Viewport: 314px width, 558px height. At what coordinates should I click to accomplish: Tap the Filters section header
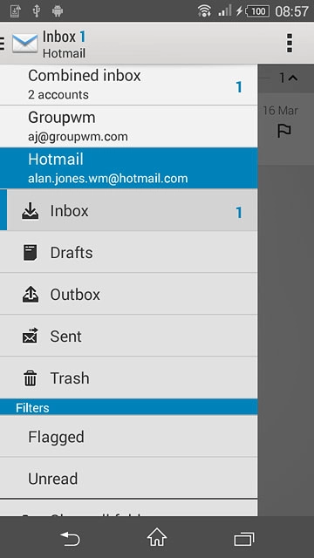[128, 407]
